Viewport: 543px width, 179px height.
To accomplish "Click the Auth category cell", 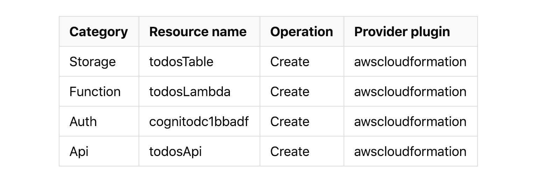I will [83, 122].
